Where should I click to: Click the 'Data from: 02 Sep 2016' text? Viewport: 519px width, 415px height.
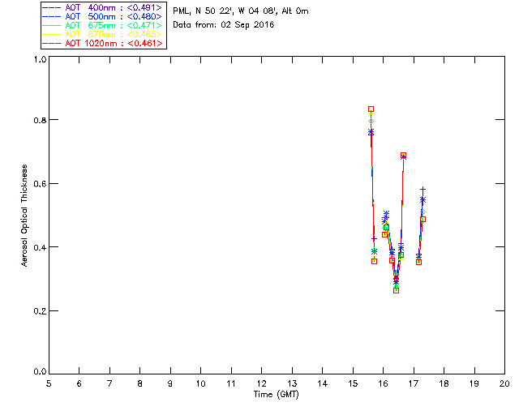(x=224, y=25)
